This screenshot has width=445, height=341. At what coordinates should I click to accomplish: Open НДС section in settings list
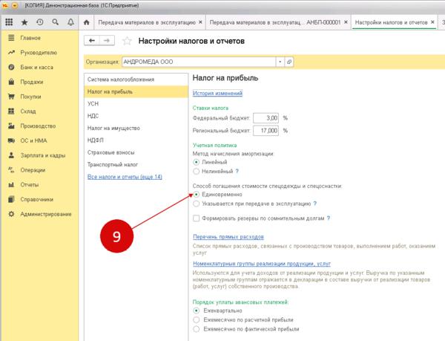click(93, 116)
